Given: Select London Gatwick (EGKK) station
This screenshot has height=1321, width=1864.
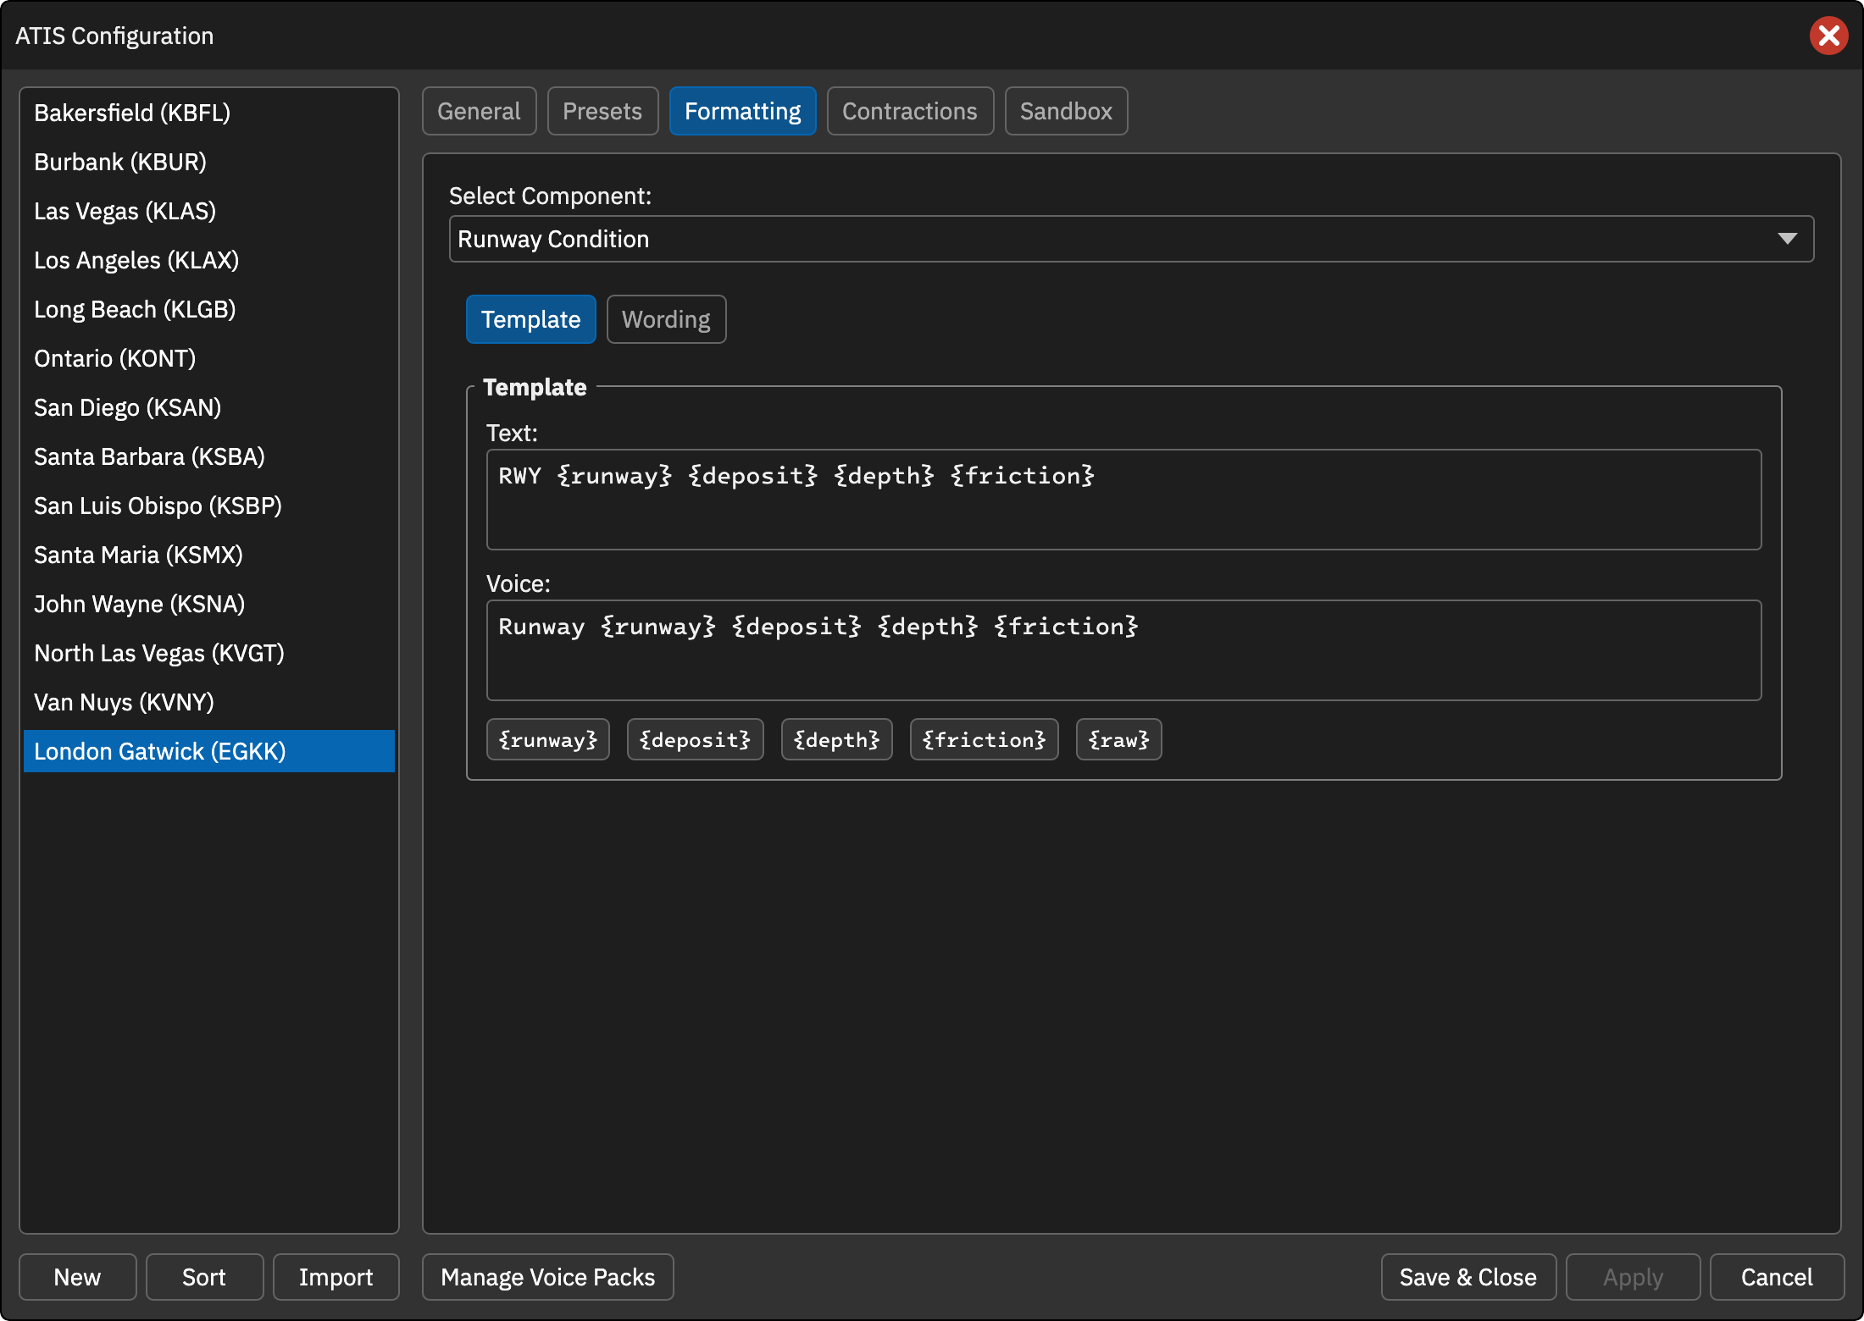Looking at the screenshot, I should pos(209,751).
